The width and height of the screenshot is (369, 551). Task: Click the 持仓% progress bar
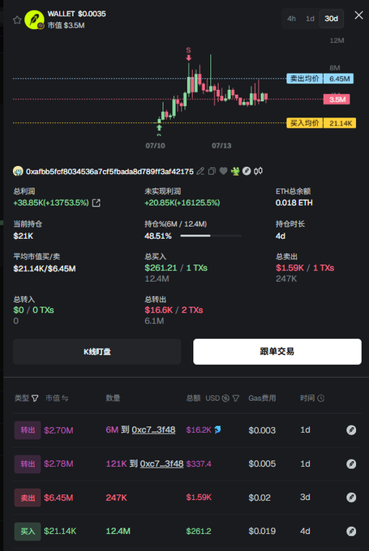[211, 236]
